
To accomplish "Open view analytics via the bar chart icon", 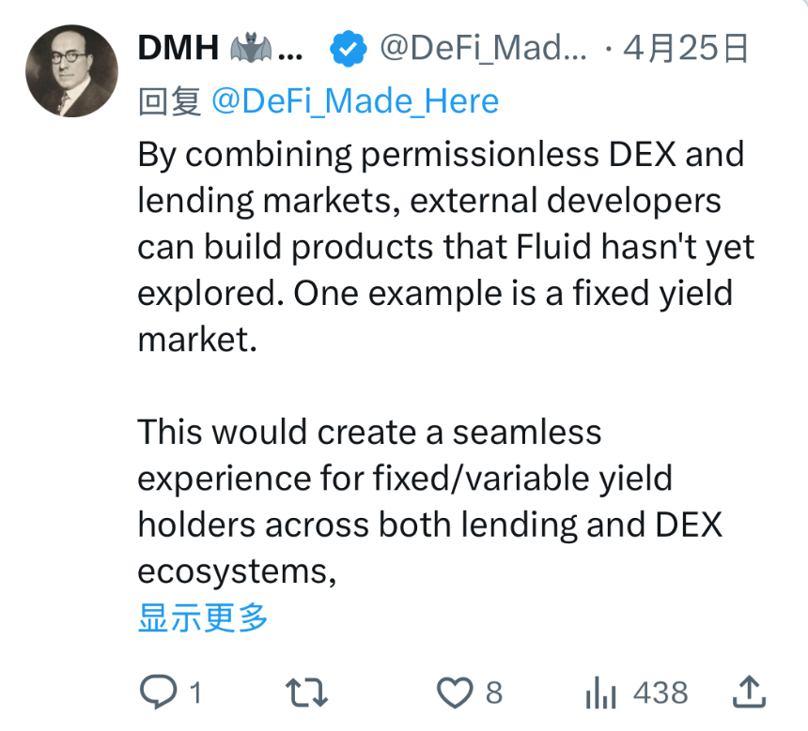I will click(x=599, y=693).
